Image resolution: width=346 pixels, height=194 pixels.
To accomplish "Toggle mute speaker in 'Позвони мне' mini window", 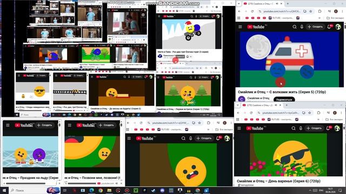I will 117,183.
